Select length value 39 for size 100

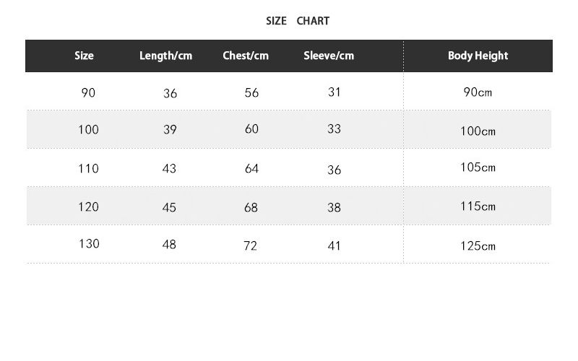click(170, 130)
